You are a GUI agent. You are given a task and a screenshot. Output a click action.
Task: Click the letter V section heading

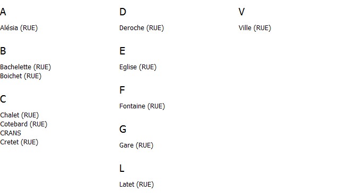241,12
